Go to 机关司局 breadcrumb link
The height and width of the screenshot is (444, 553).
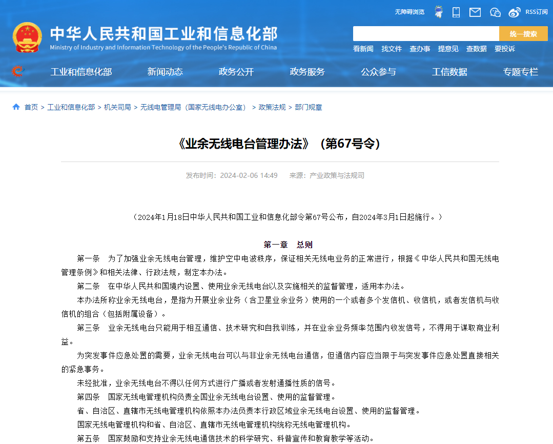pyautogui.click(x=117, y=107)
